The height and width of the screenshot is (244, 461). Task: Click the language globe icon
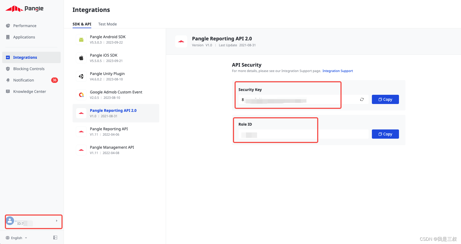click(8, 238)
